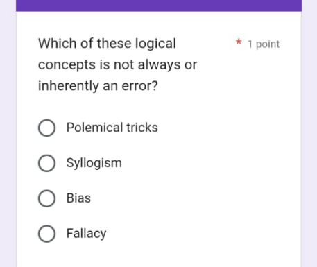Click the 'Polemical tricks' answer label

point(112,128)
